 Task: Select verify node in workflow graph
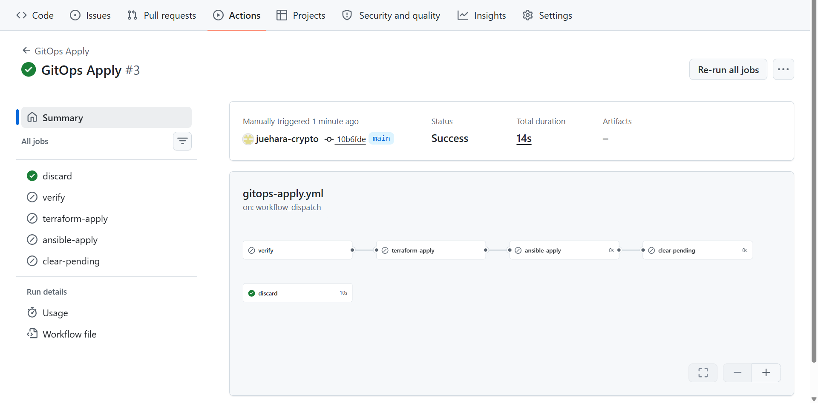pos(298,250)
